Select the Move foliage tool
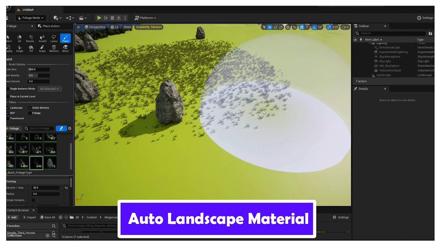The width and height of the screenshot is (441, 248). coord(65,48)
